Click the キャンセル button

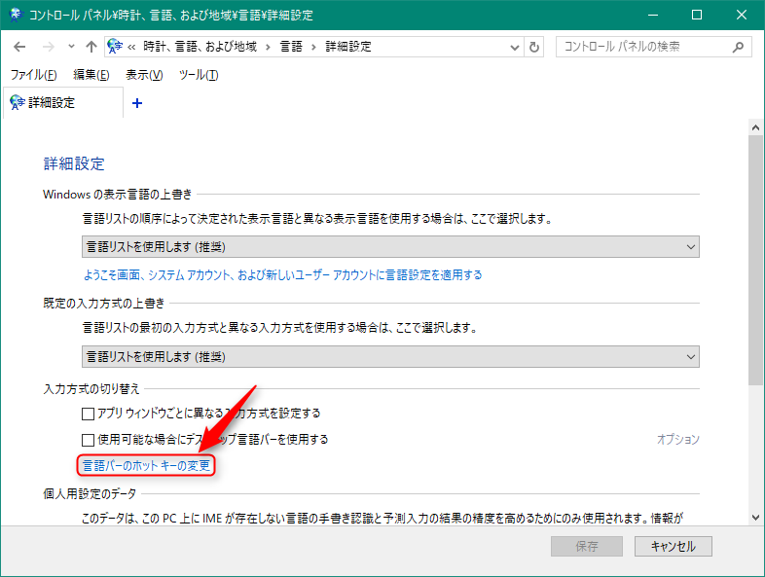pos(674,546)
